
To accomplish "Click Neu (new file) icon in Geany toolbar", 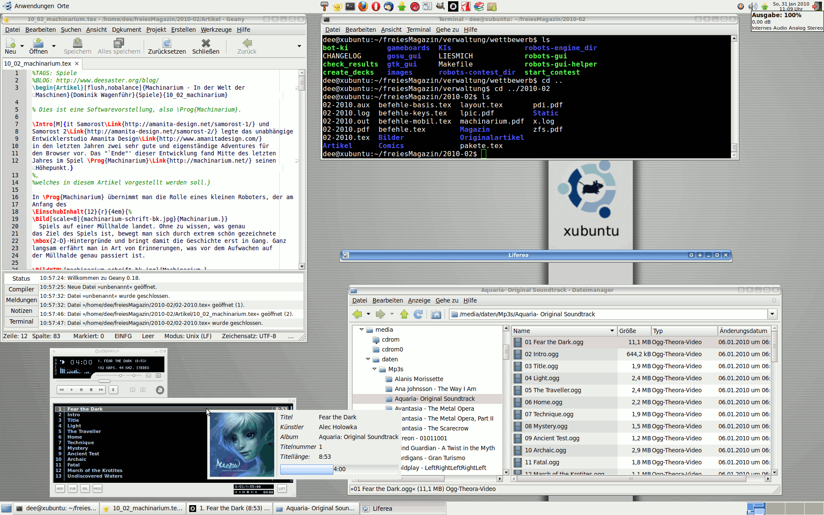I will [10, 43].
